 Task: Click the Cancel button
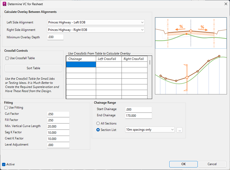212,164
